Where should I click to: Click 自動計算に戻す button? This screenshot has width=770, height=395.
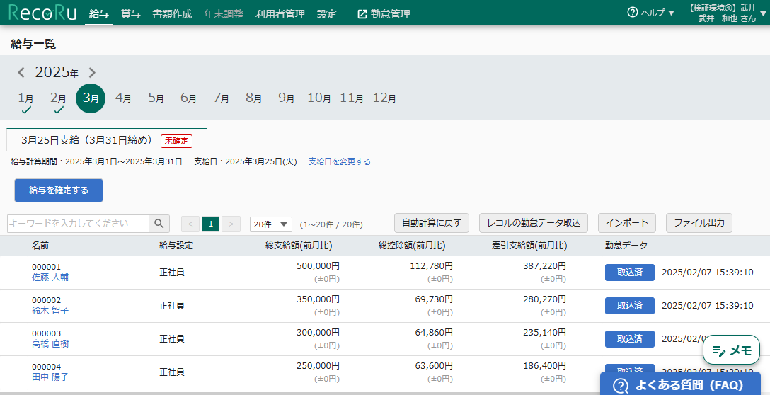[432, 223]
